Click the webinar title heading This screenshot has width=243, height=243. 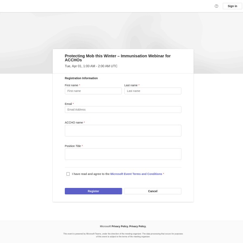[x=117, y=58]
